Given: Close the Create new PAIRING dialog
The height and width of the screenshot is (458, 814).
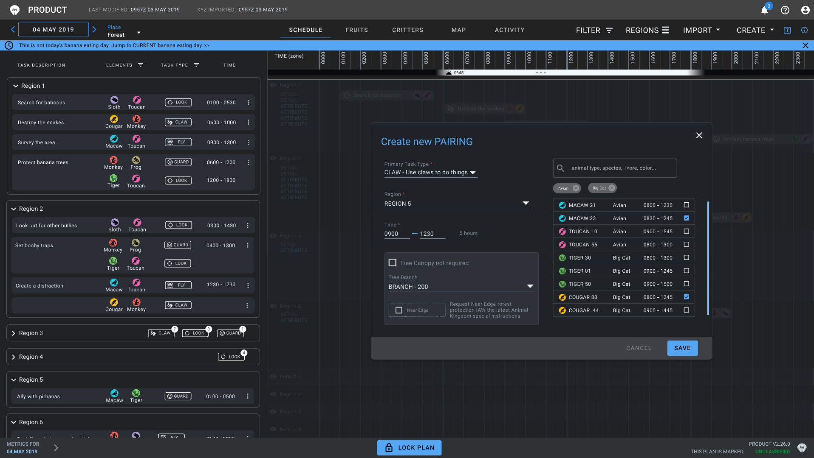Looking at the screenshot, I should (x=699, y=135).
